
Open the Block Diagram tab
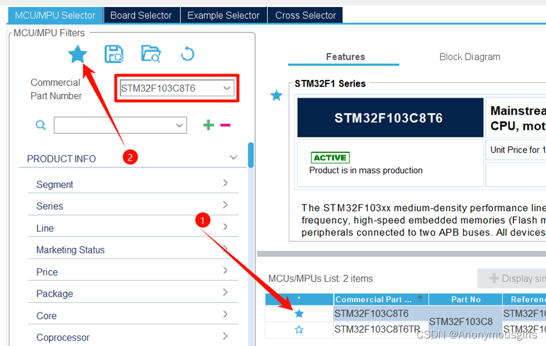[x=470, y=57]
